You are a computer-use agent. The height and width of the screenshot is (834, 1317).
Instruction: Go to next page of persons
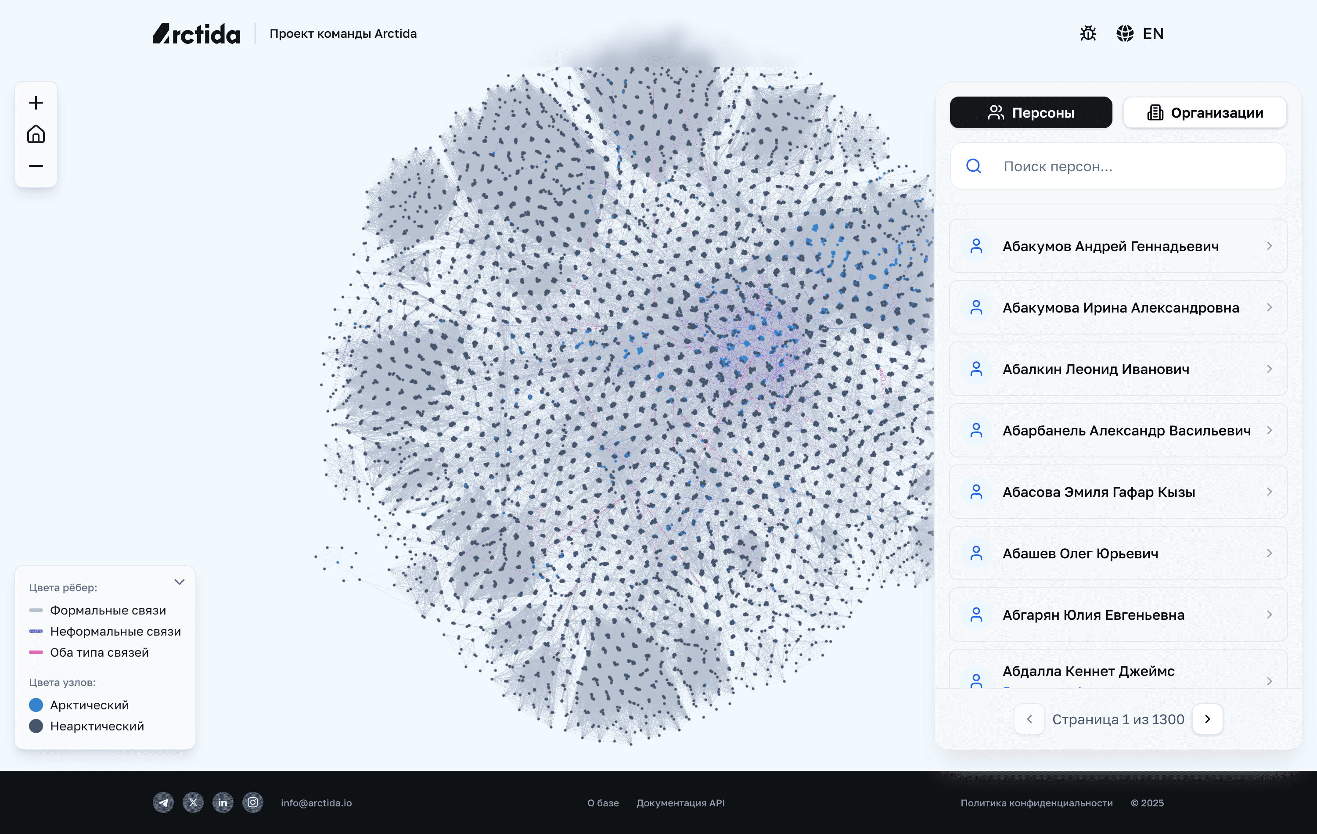point(1207,719)
